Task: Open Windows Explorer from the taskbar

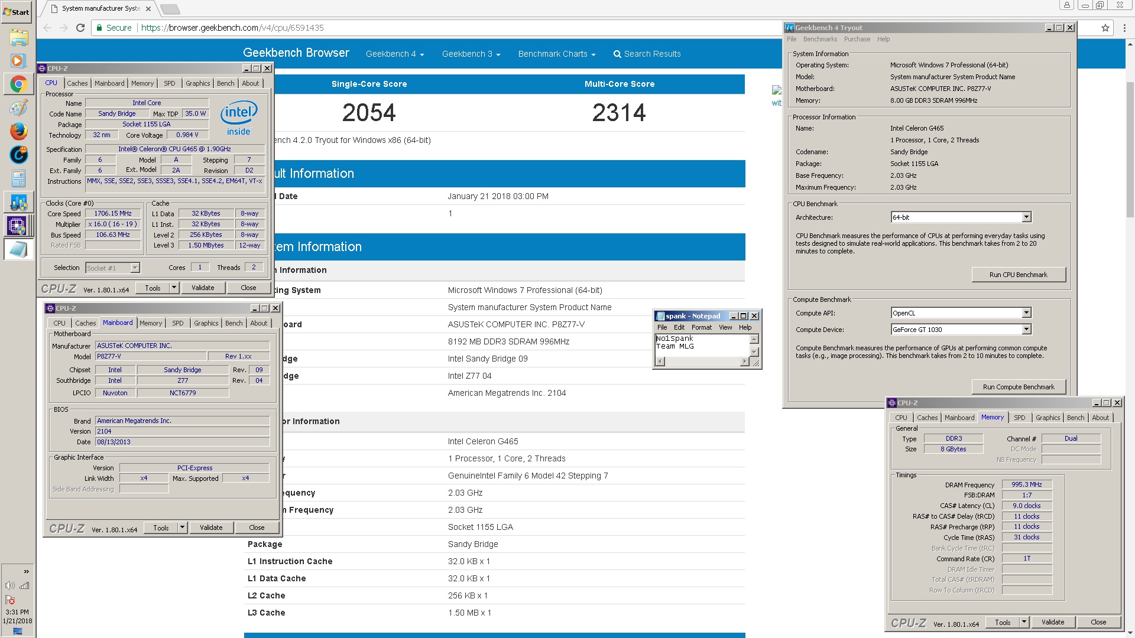Action: [18, 37]
